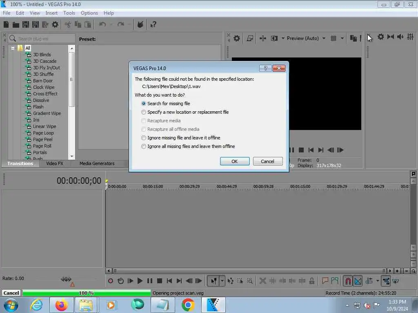
Task: Click OK in the missing file dialog
Action: (235, 161)
